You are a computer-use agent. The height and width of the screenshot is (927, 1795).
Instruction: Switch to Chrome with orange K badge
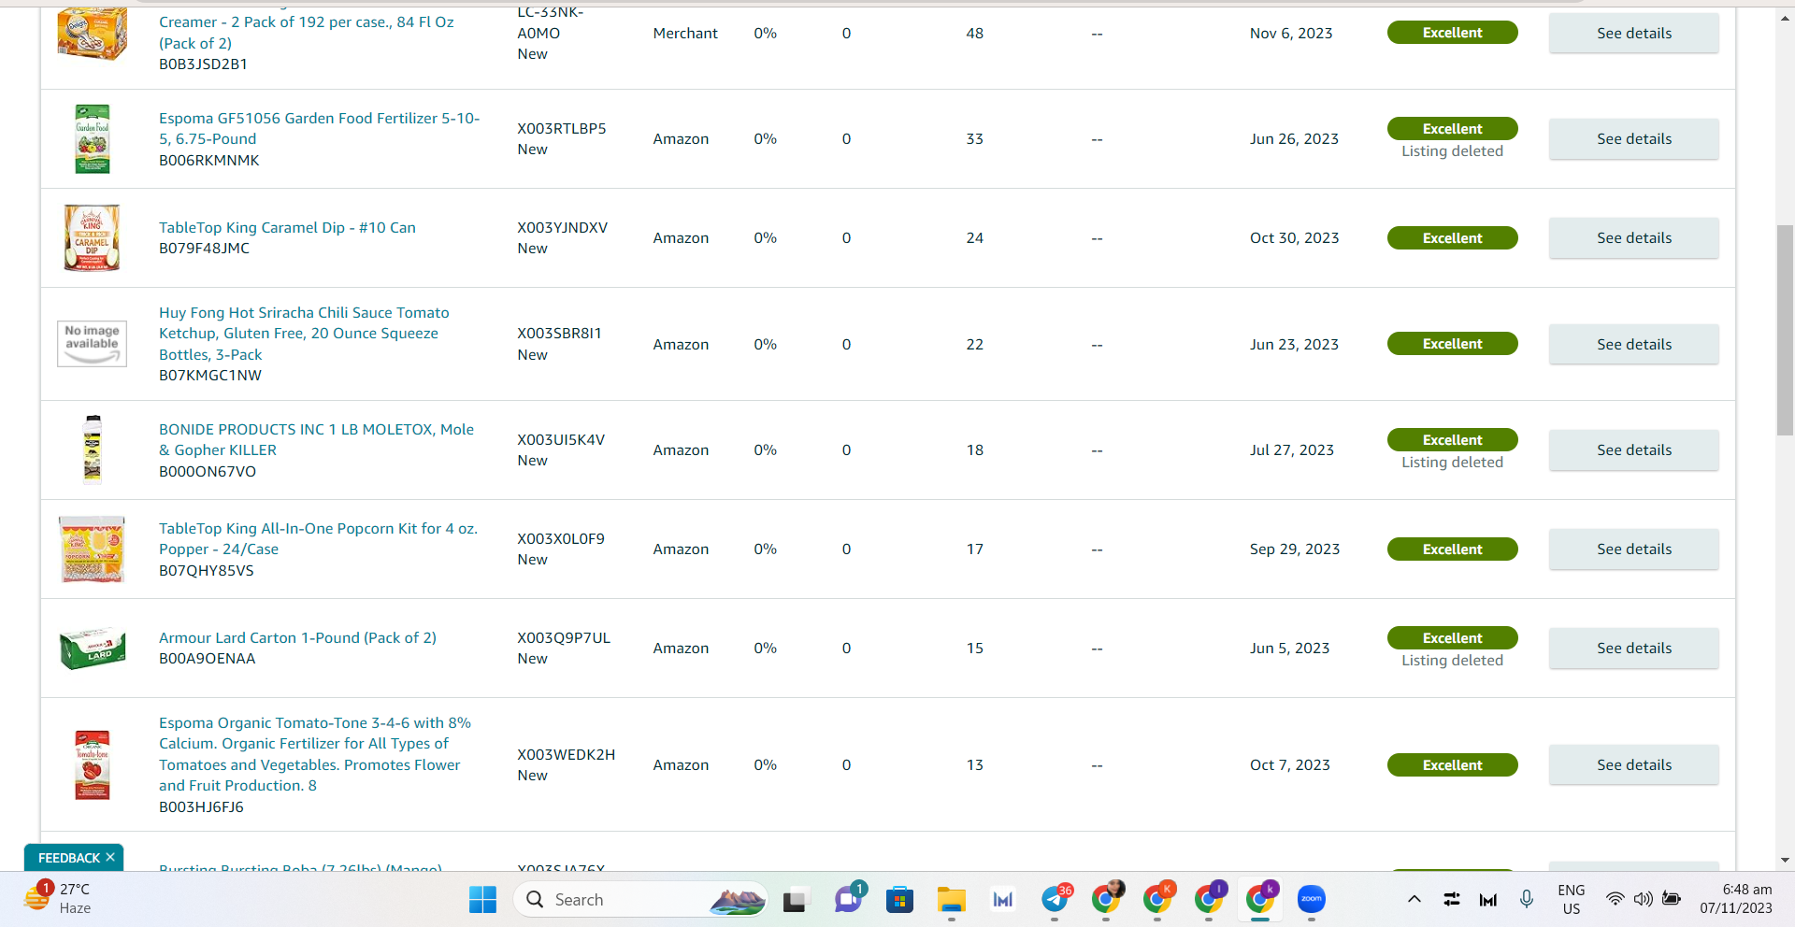[1157, 900]
